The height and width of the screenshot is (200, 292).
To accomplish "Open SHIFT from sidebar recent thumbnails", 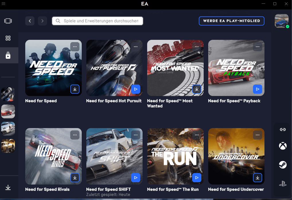I will coord(8,129).
